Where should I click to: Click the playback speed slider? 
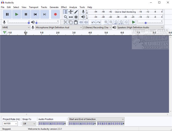click(x=150, y=22)
